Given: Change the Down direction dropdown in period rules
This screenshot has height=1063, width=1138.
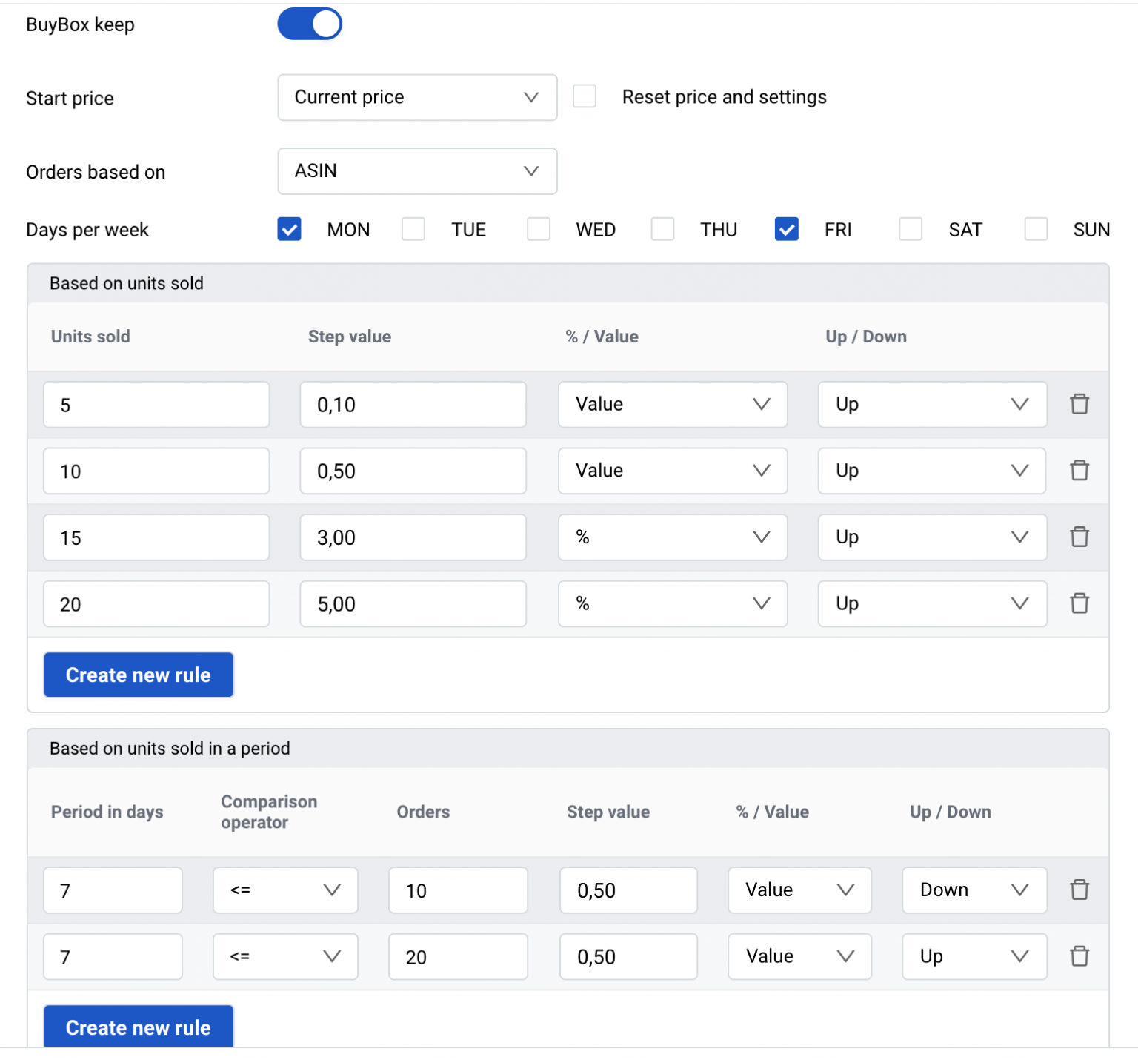Looking at the screenshot, I should pyautogui.click(x=974, y=890).
